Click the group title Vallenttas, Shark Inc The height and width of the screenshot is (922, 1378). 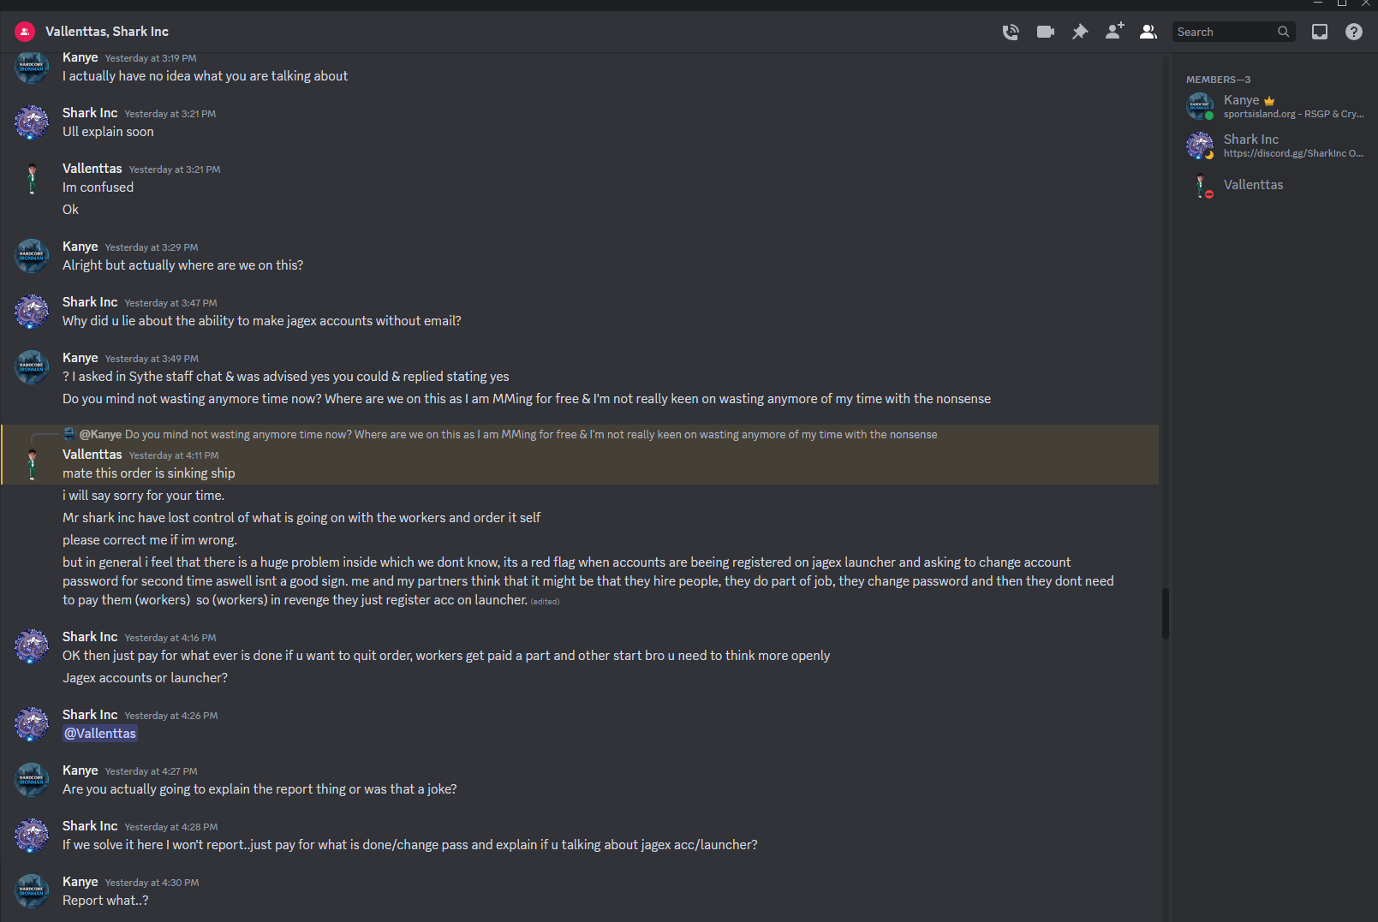click(x=107, y=32)
